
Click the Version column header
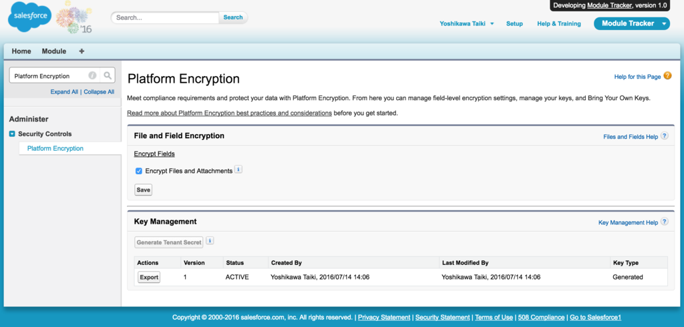pyautogui.click(x=194, y=263)
